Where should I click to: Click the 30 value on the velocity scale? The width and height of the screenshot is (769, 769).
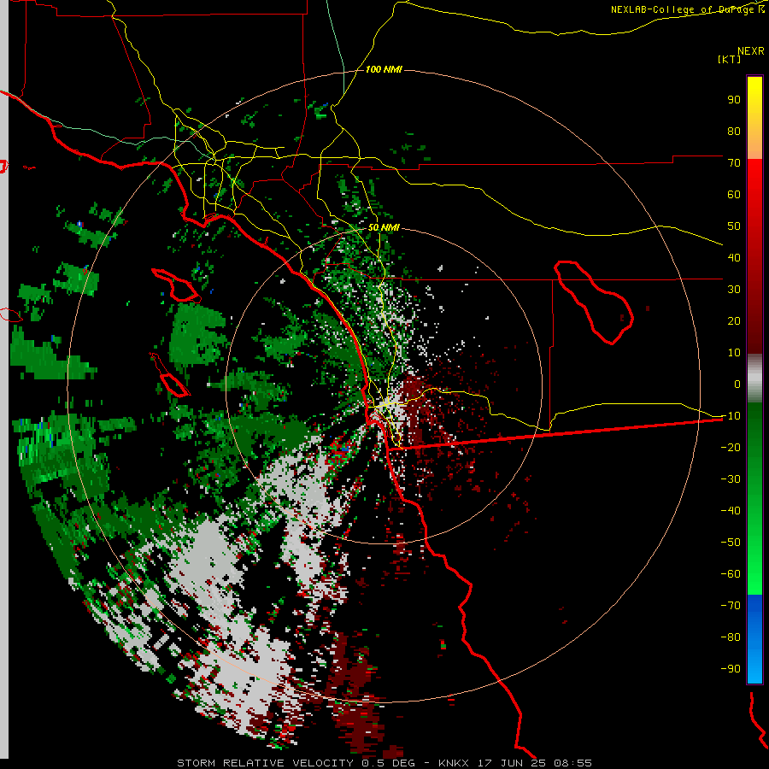[x=734, y=290]
